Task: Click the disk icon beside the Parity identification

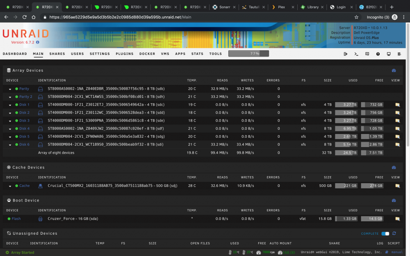Action: (40, 89)
